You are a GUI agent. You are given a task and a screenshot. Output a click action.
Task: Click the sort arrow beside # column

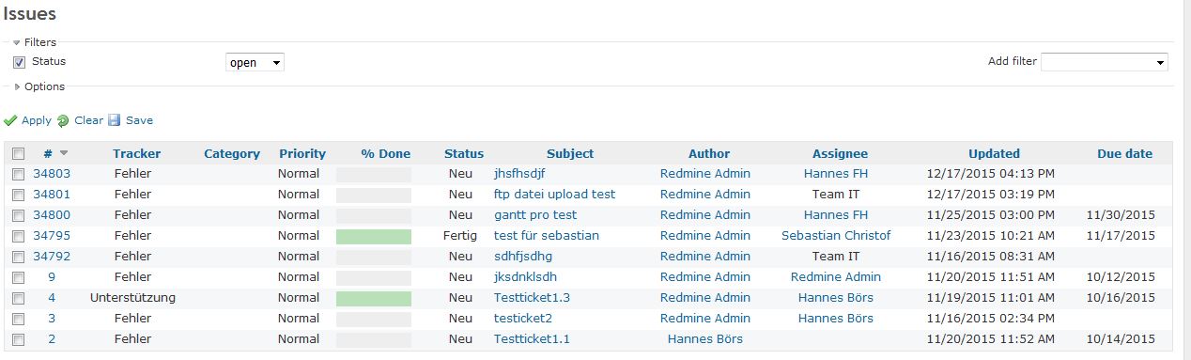pos(64,153)
